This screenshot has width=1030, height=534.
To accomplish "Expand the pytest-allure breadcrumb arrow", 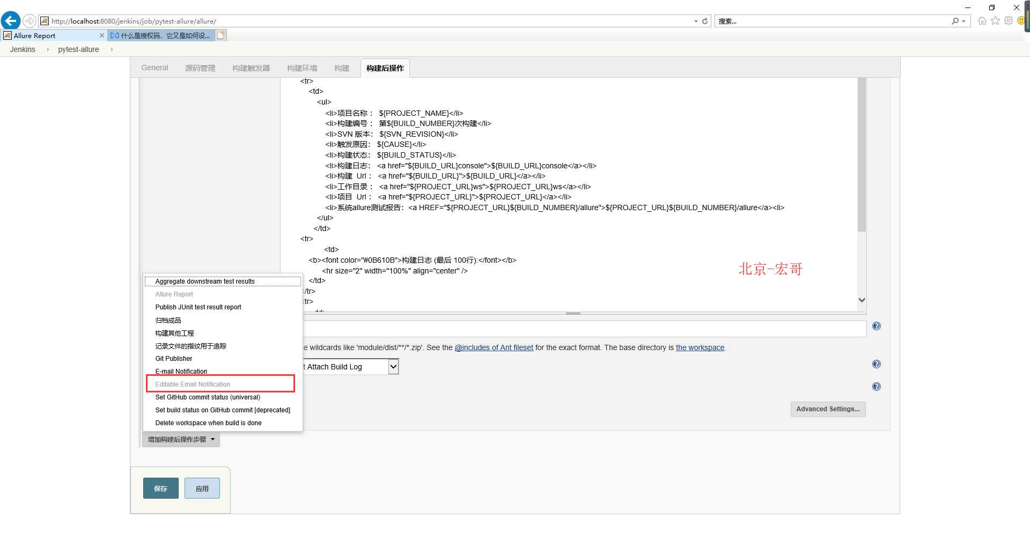I will (112, 49).
